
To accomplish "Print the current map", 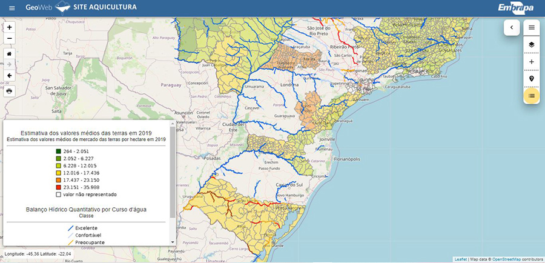I will click(9, 91).
